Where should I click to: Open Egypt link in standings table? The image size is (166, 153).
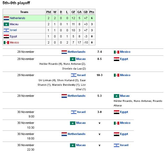point(13,37)
